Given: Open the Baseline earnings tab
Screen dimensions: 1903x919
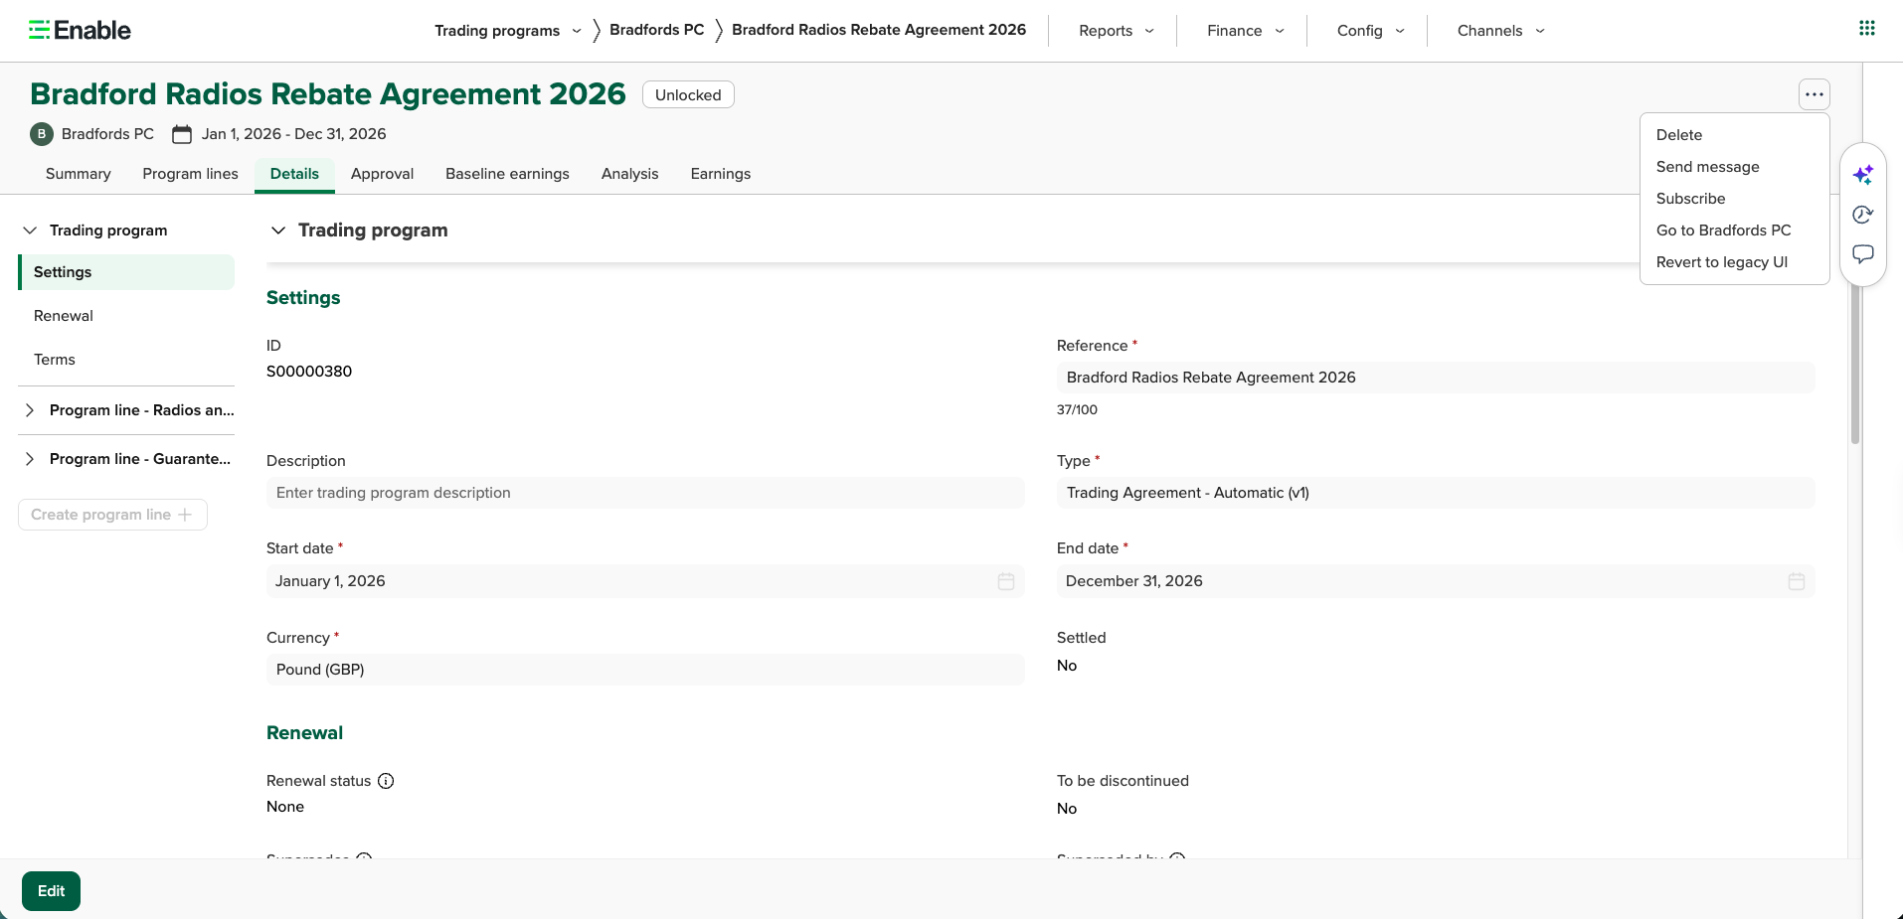Looking at the screenshot, I should (x=507, y=174).
